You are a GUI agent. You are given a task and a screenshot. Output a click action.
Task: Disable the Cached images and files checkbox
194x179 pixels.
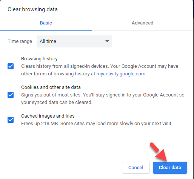pyautogui.click(x=11, y=120)
